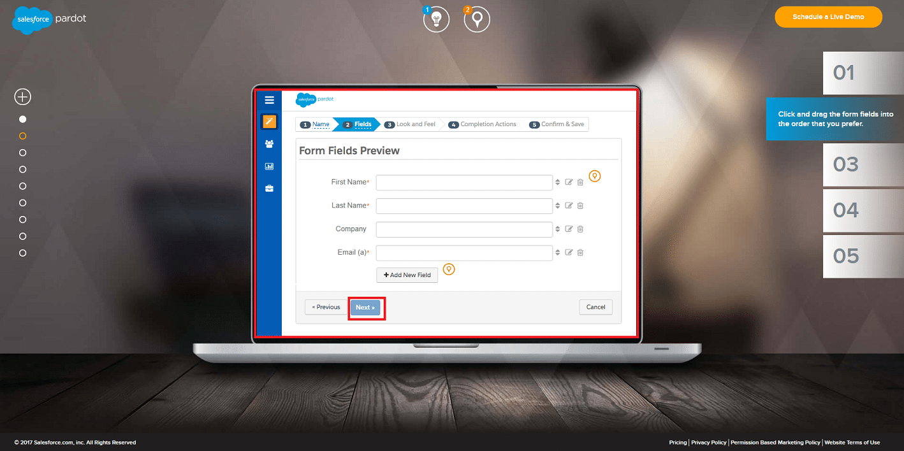Select the Fields wizard step

click(x=357, y=124)
